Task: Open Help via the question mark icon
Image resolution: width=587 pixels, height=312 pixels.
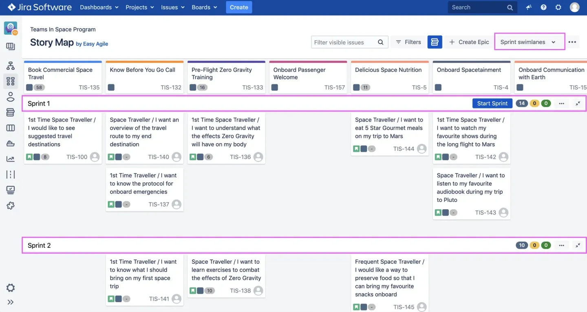Action: (543, 7)
